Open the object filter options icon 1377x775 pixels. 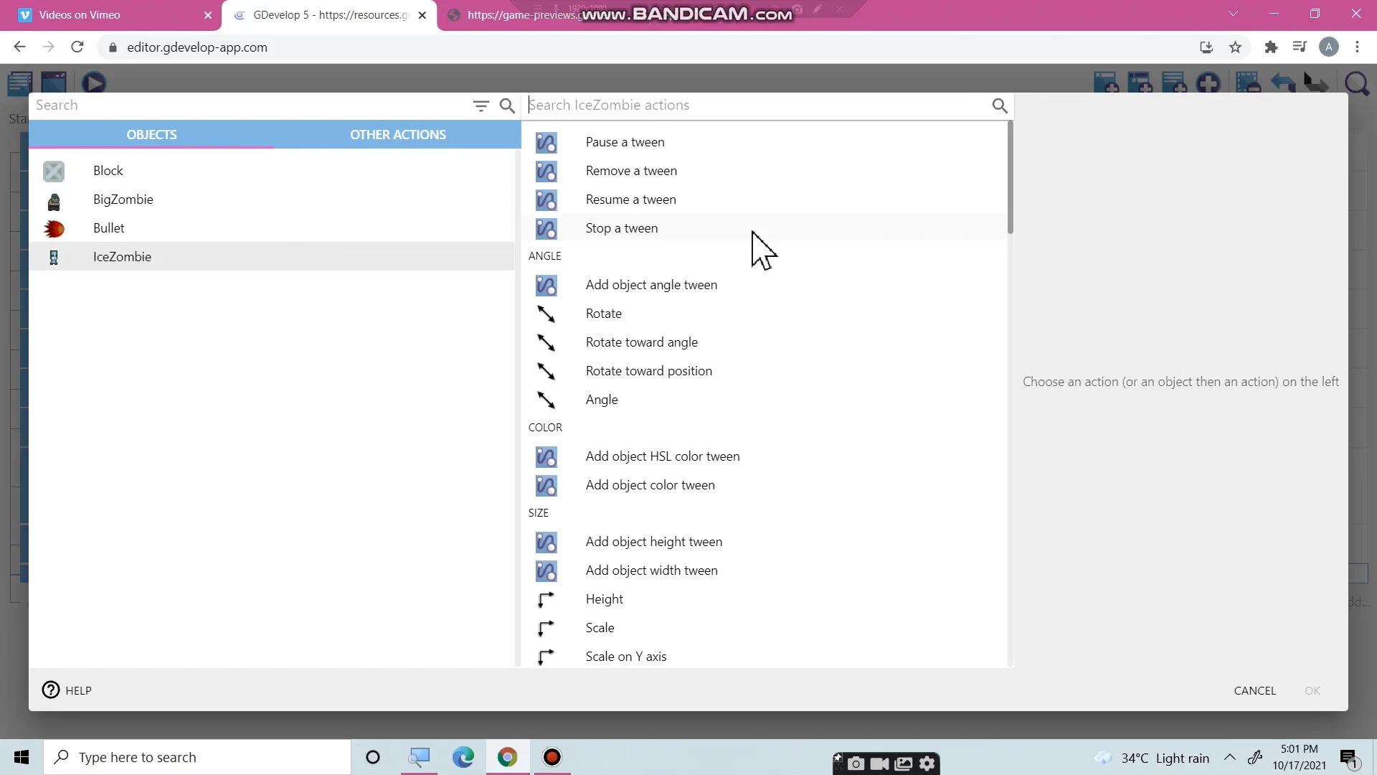pos(481,105)
